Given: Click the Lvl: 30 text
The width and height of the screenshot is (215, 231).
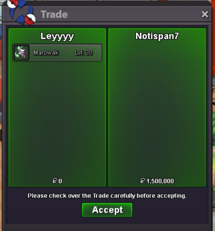Looking at the screenshot, I should tap(84, 53).
